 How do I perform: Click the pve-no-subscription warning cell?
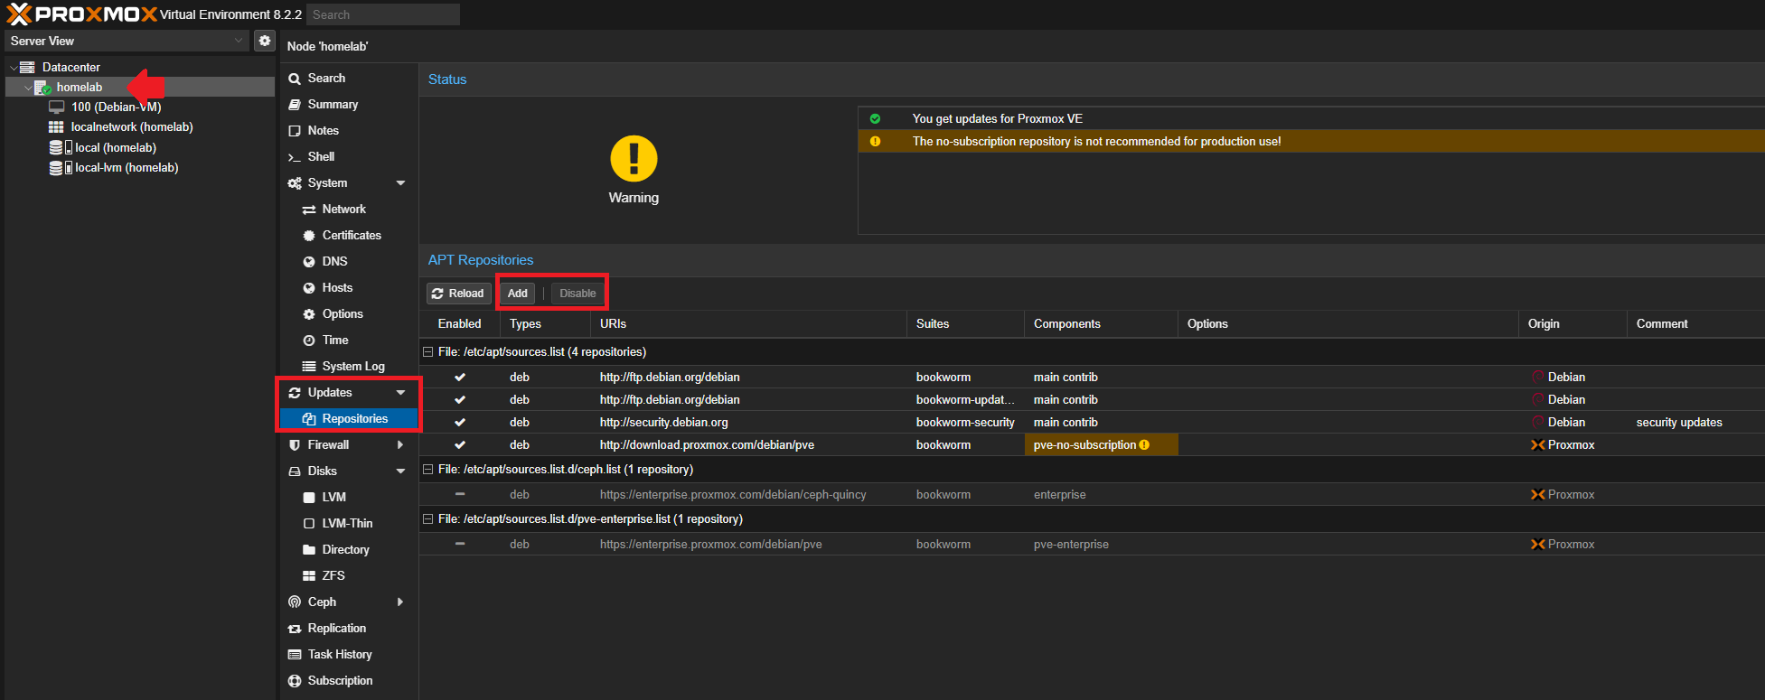click(1101, 445)
